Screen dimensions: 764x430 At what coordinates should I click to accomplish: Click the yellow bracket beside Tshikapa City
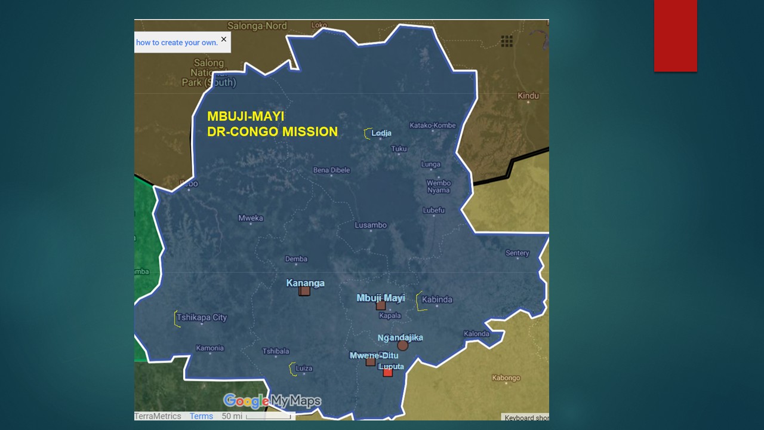(177, 319)
